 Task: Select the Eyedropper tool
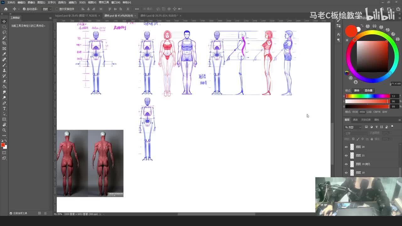4,54
